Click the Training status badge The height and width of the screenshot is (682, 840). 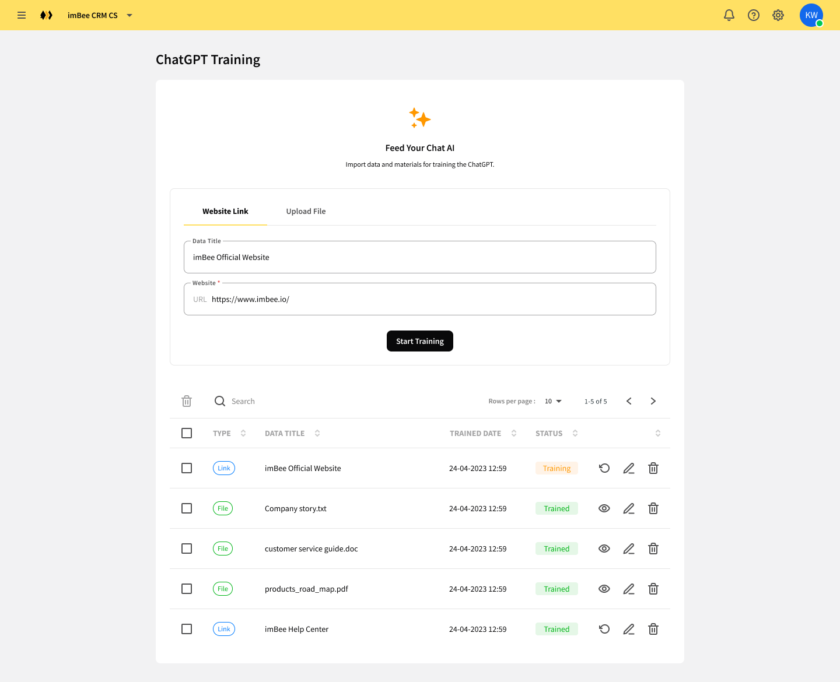point(556,468)
